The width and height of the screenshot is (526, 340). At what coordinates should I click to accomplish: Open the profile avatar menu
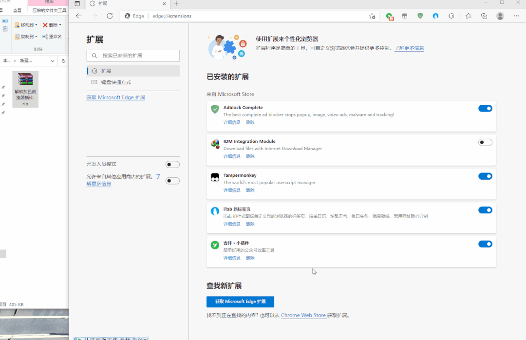500,16
